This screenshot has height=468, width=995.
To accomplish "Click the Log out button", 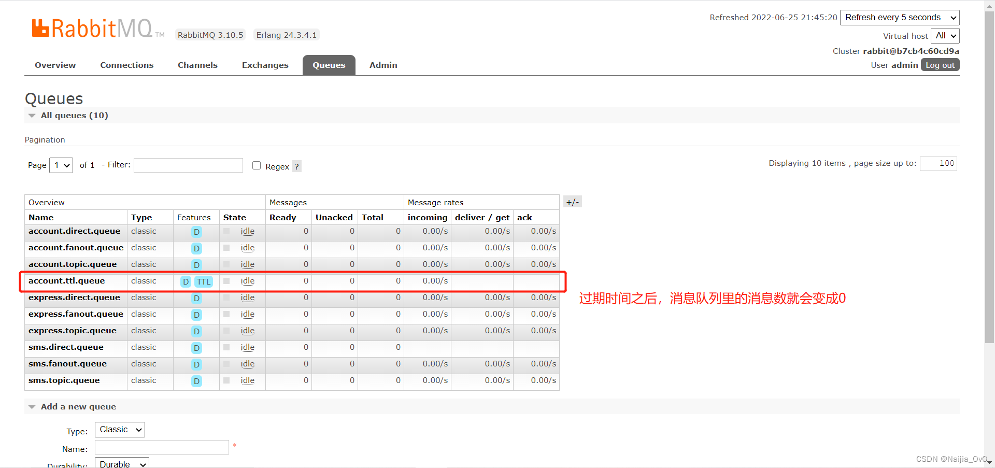I will tap(940, 65).
